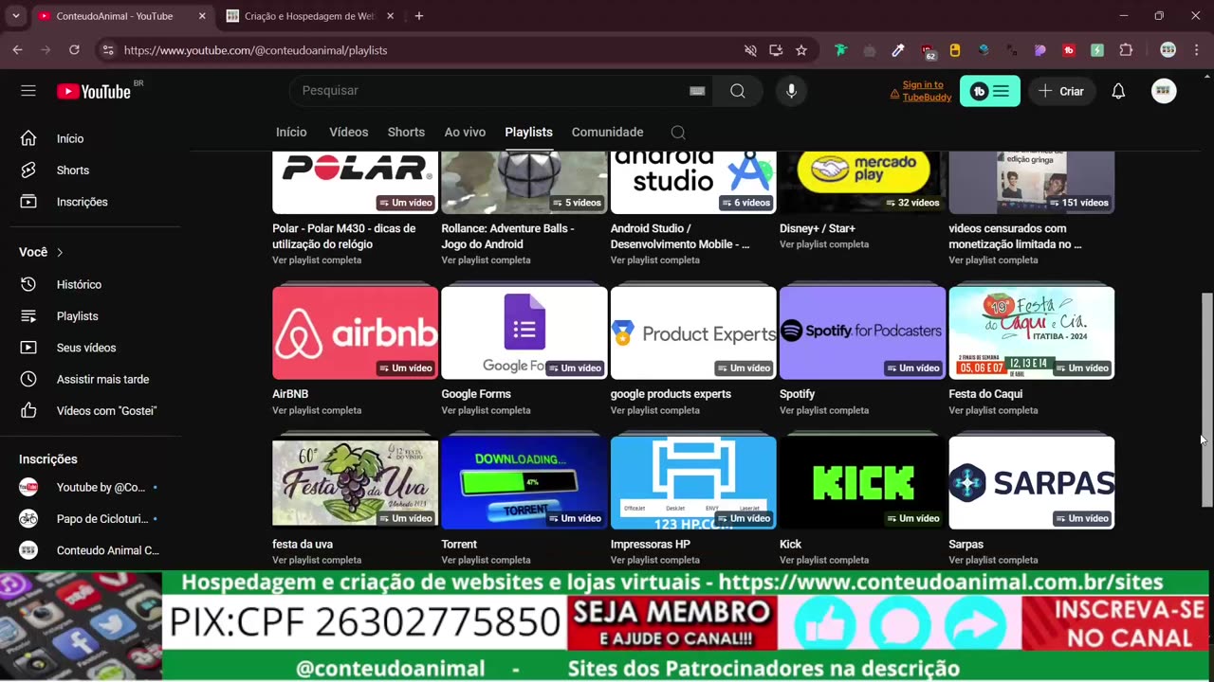Click the Criar button
Screen dimensions: 1214x682
tap(1061, 91)
